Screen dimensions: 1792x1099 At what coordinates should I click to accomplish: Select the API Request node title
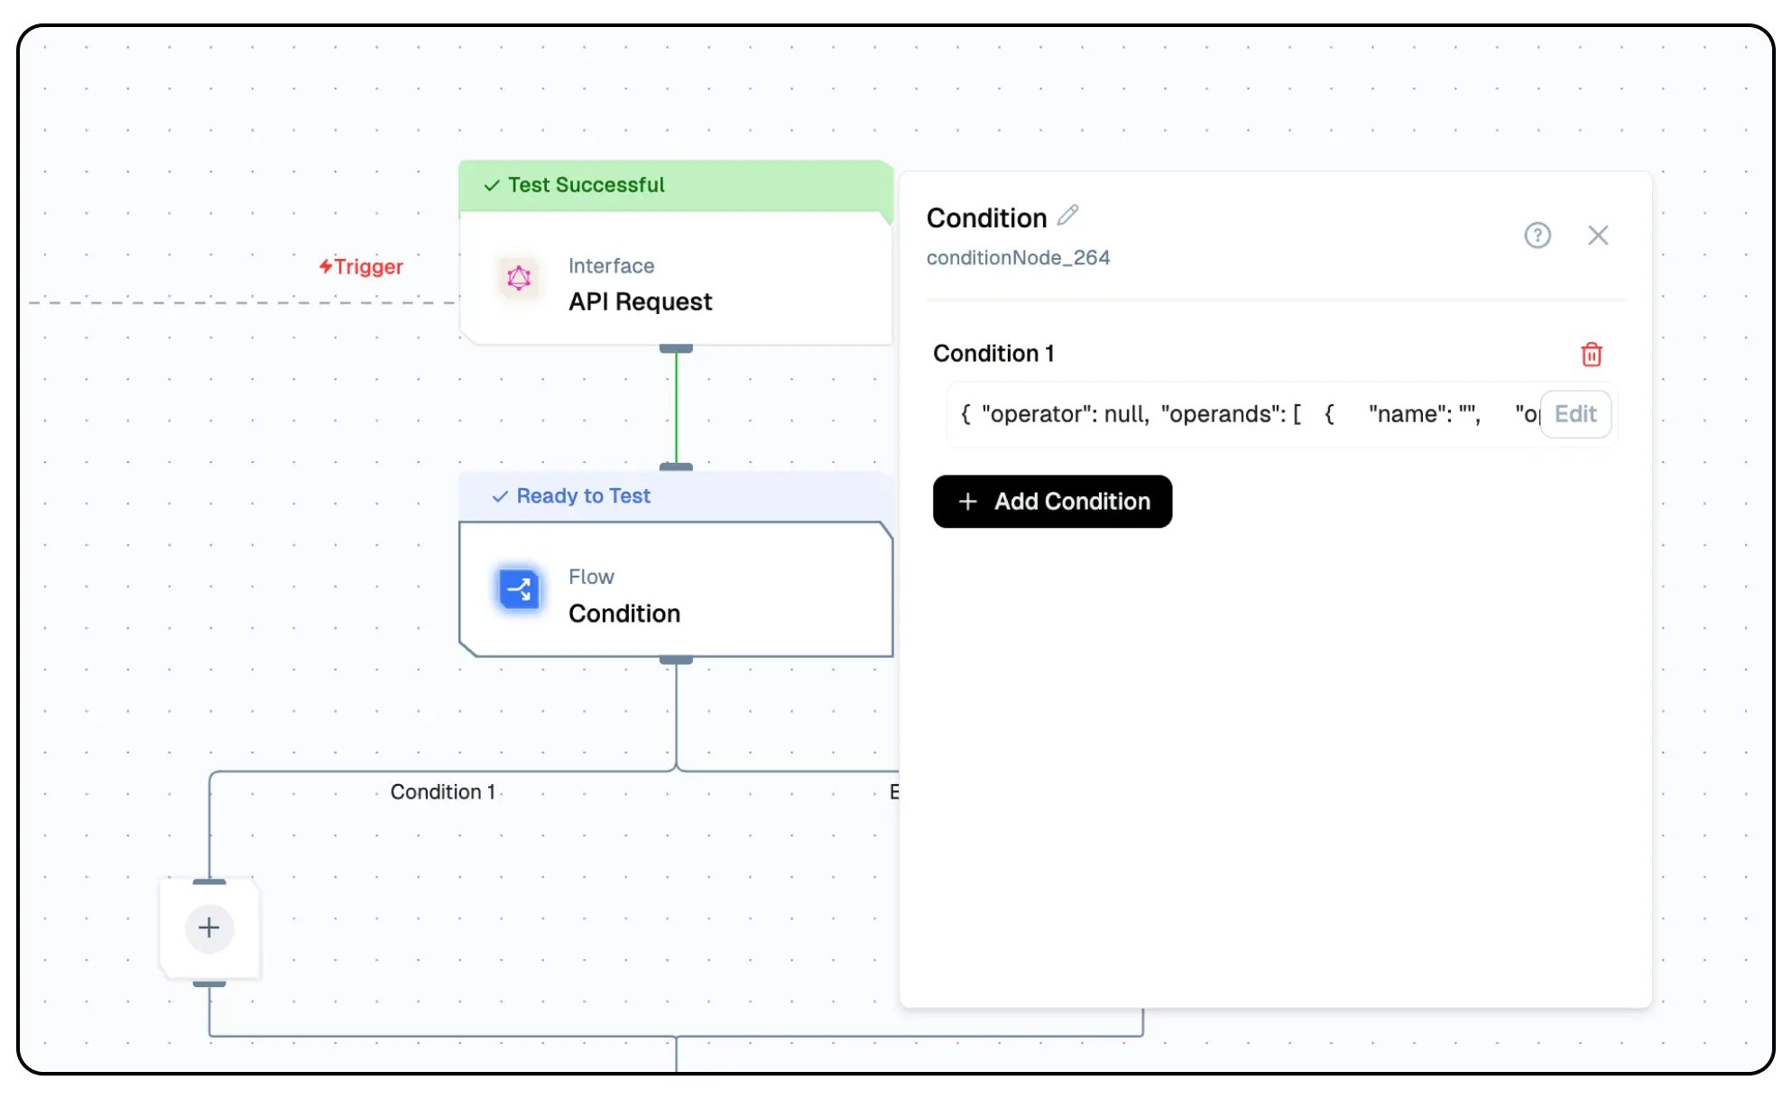pos(640,301)
